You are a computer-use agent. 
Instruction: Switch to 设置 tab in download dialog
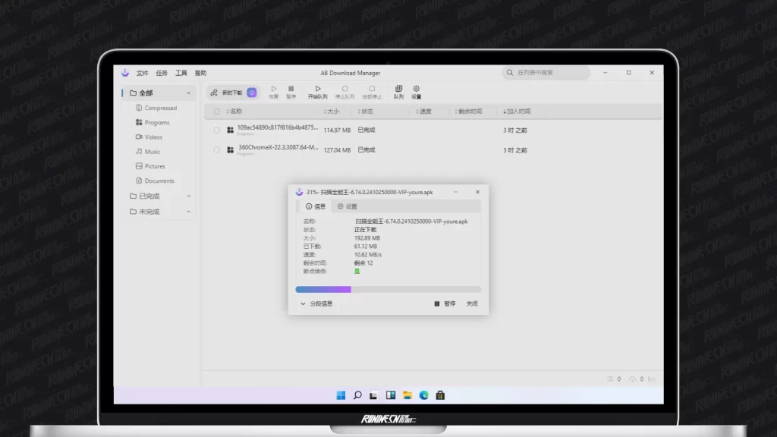[x=347, y=206]
